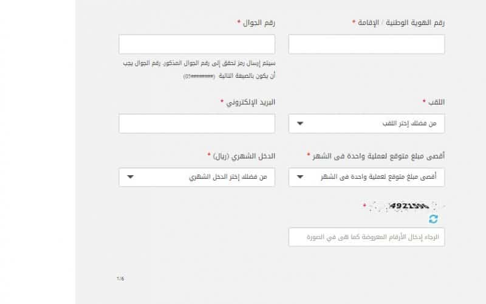This screenshot has height=304, width=486.
Task: Expand the title list via its arrow
Action: [x=299, y=123]
